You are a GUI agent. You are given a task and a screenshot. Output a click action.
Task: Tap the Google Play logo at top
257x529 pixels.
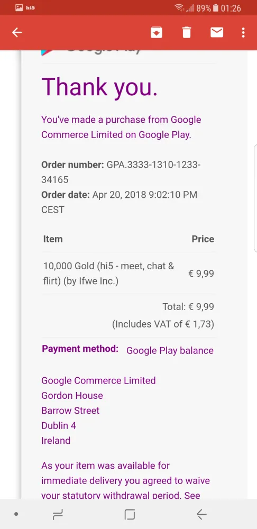(91, 52)
